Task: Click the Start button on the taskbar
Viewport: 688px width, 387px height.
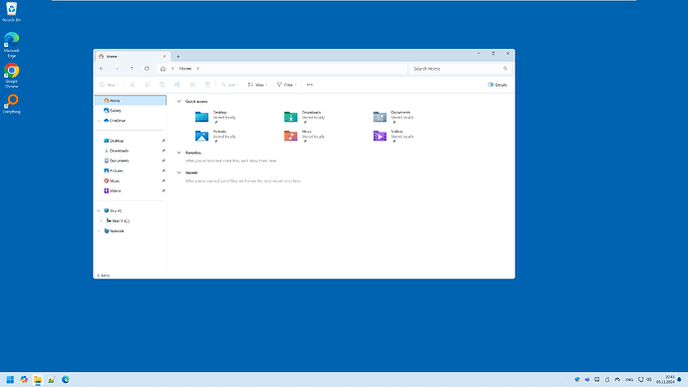Action: (x=10, y=380)
